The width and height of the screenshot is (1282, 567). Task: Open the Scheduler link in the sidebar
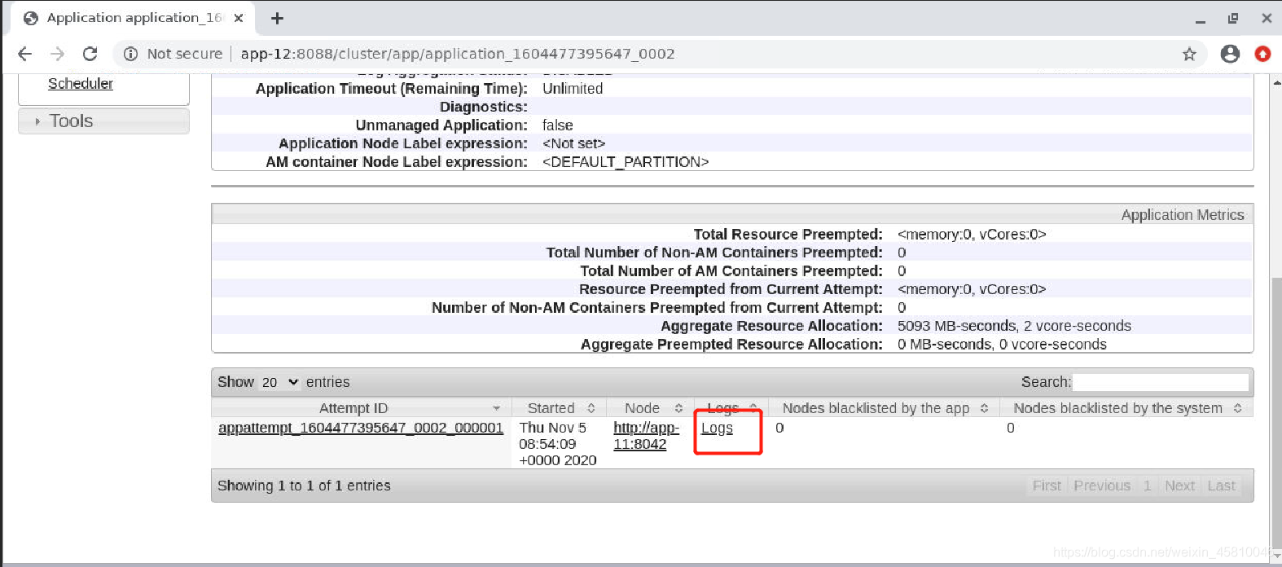tap(81, 83)
